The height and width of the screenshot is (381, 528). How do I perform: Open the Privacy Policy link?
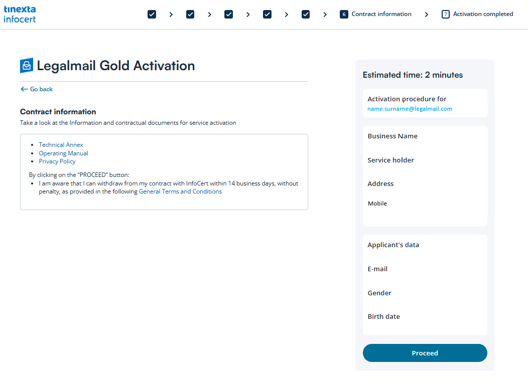pyautogui.click(x=57, y=161)
